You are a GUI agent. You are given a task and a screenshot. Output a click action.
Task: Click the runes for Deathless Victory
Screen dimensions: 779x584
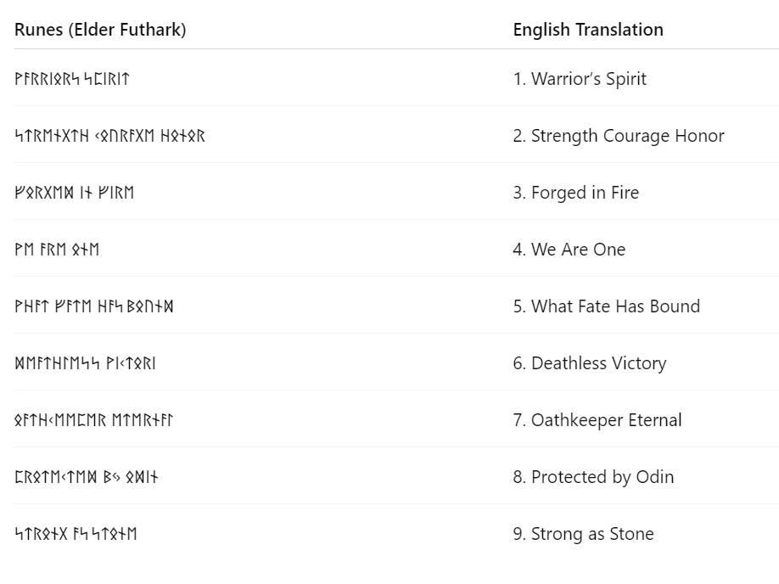(85, 363)
